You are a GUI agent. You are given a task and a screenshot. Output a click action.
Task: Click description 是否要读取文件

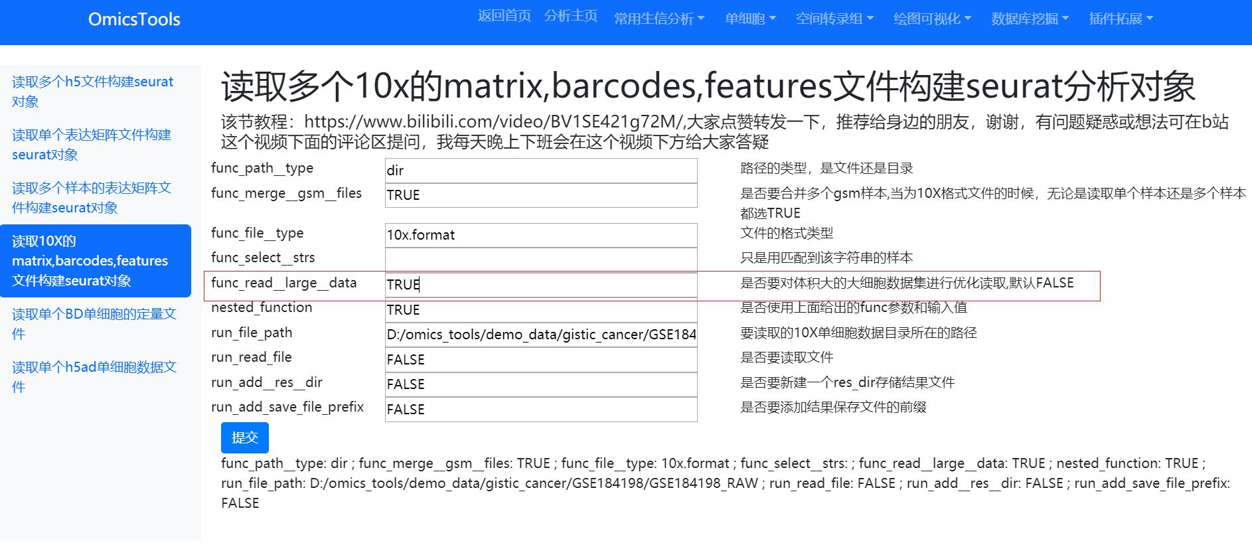tap(787, 357)
